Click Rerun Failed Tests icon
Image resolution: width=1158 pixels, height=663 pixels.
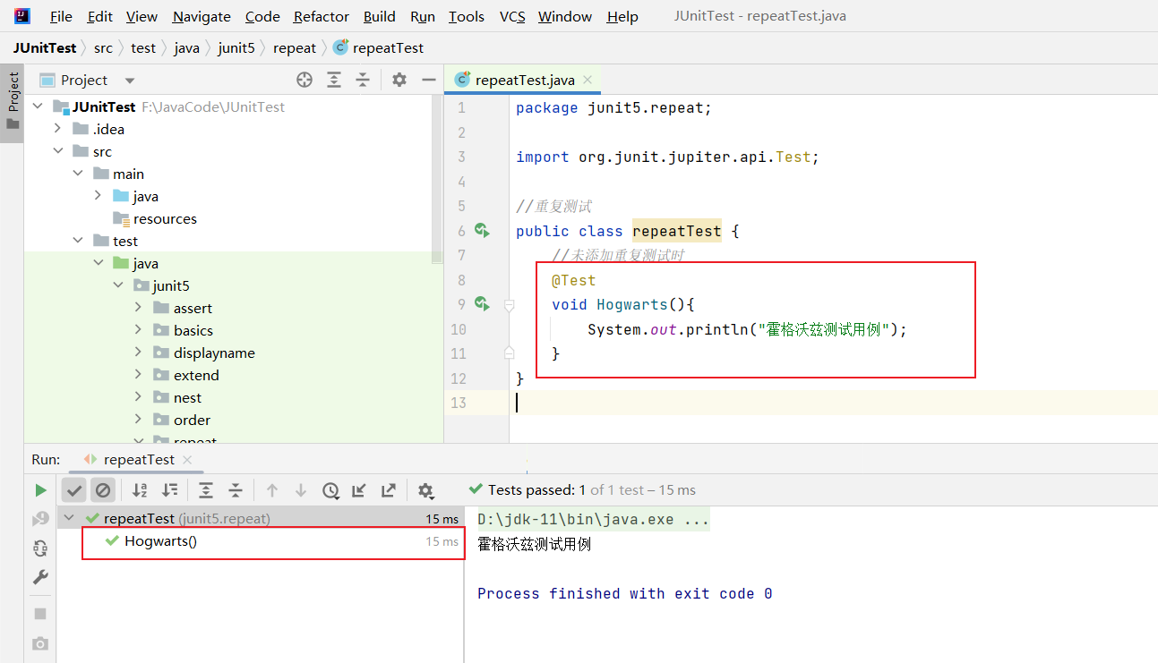click(40, 519)
